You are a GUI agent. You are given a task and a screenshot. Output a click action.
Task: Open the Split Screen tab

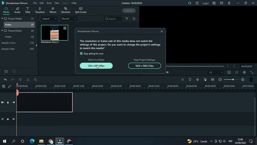(x=81, y=10)
